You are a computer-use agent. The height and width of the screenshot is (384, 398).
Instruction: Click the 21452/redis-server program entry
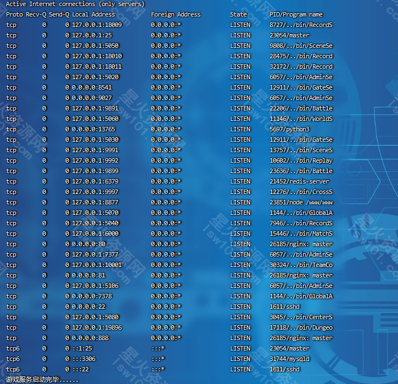coord(299,181)
